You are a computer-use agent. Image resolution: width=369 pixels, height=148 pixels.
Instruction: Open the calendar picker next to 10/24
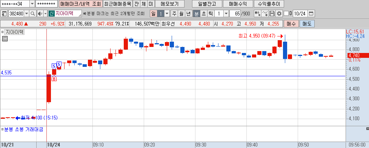point(311,14)
